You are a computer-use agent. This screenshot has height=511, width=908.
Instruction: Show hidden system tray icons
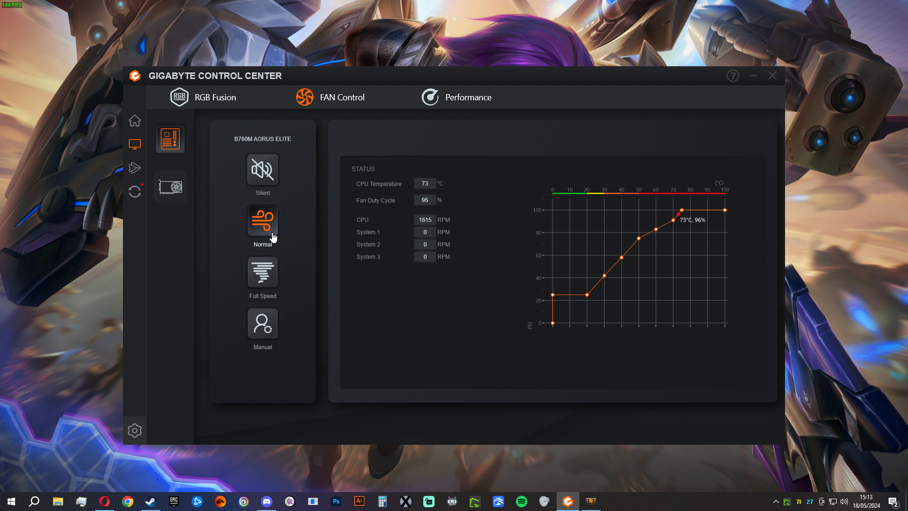point(776,502)
